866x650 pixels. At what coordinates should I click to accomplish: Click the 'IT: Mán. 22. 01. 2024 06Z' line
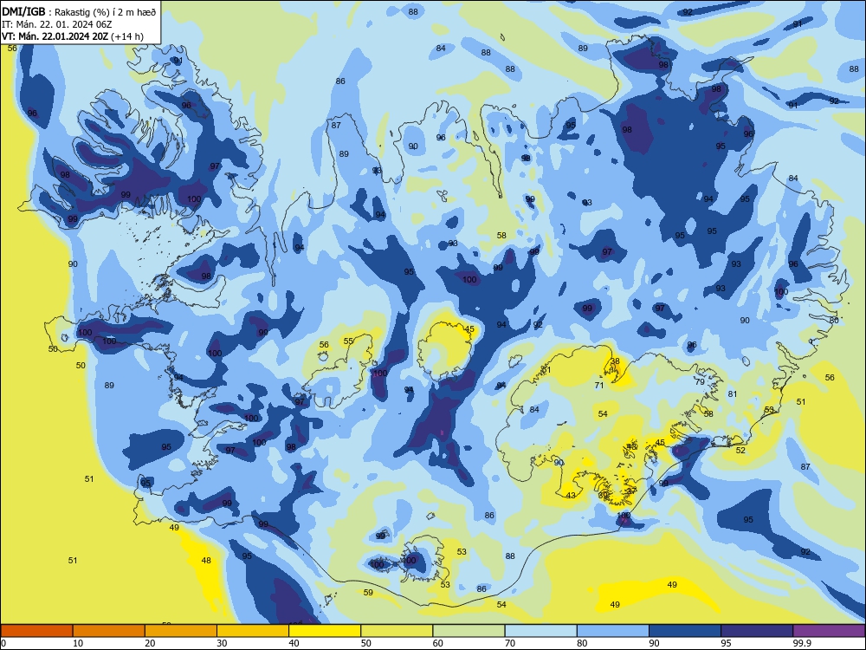[57, 24]
